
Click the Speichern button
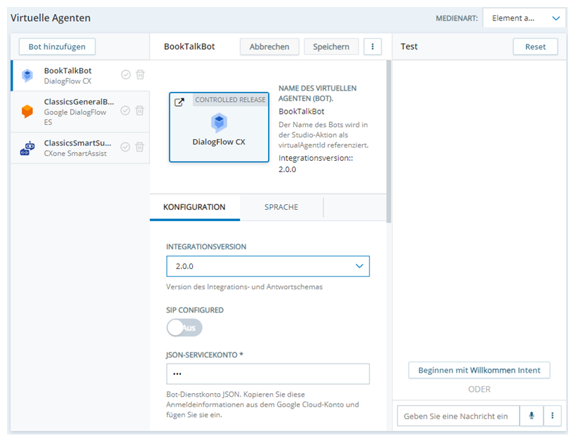tap(331, 47)
